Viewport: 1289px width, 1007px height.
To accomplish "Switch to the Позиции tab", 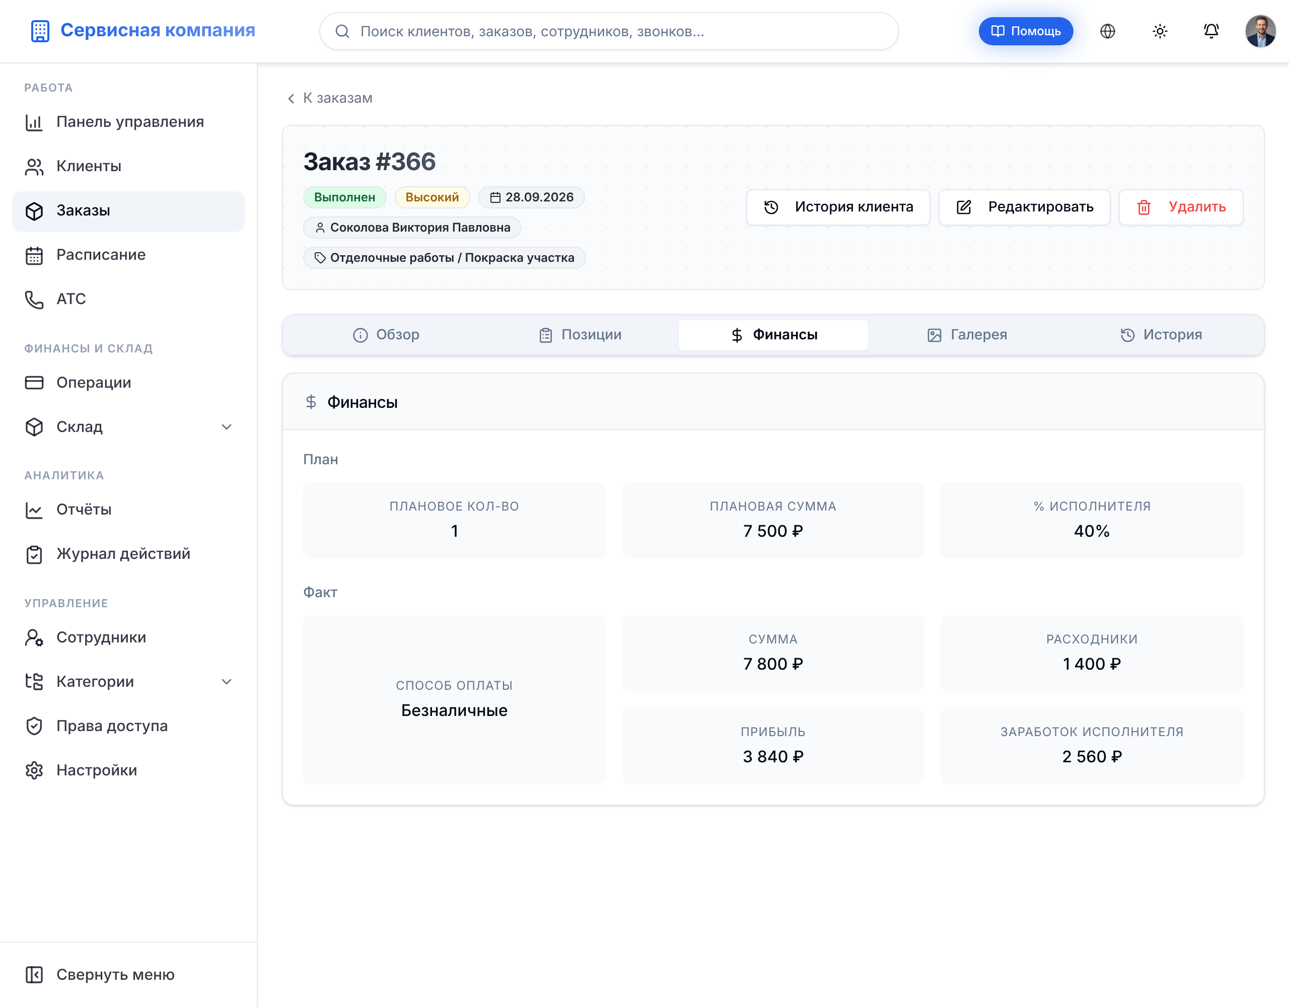I will [580, 335].
